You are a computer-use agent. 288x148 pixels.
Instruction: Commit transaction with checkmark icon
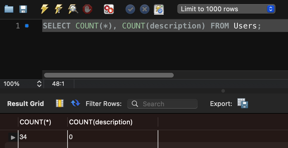pyautogui.click(x=130, y=9)
